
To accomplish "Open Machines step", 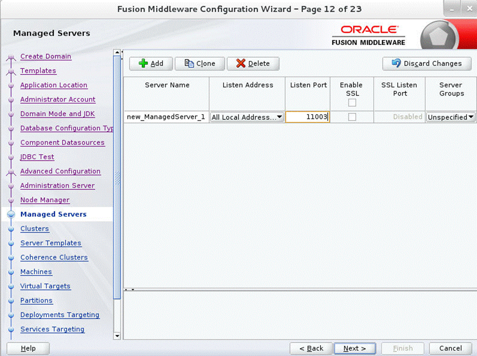I will coord(36,272).
